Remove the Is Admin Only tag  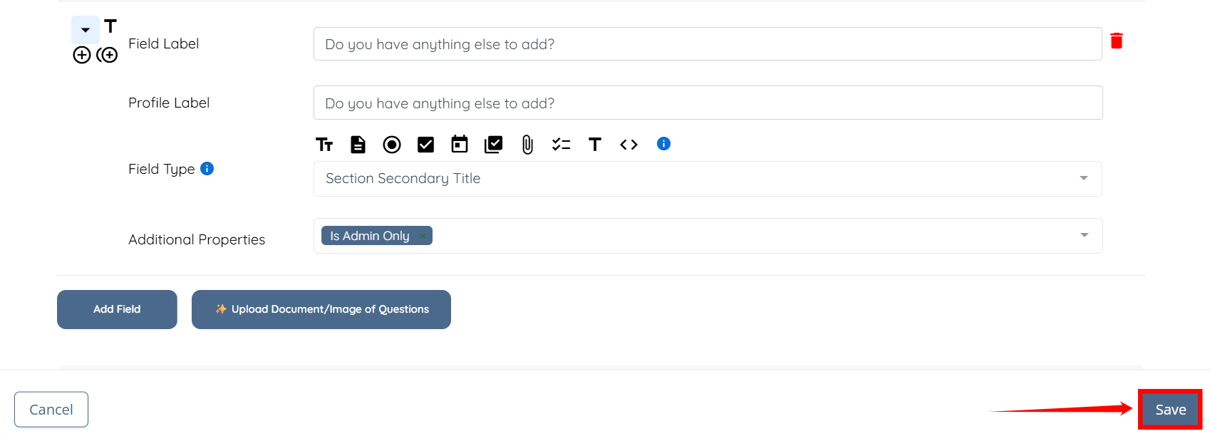coord(423,236)
